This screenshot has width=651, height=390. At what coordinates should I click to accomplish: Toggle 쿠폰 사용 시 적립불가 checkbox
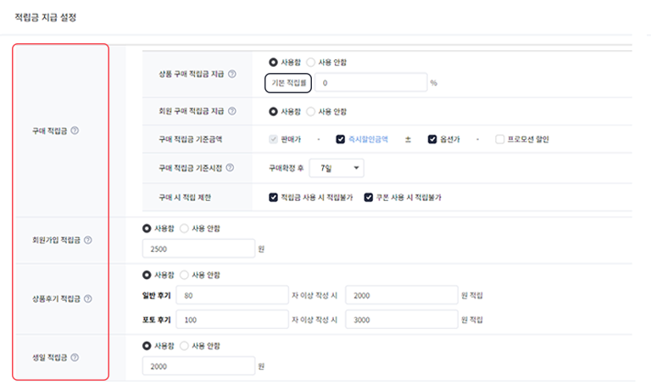pos(368,198)
